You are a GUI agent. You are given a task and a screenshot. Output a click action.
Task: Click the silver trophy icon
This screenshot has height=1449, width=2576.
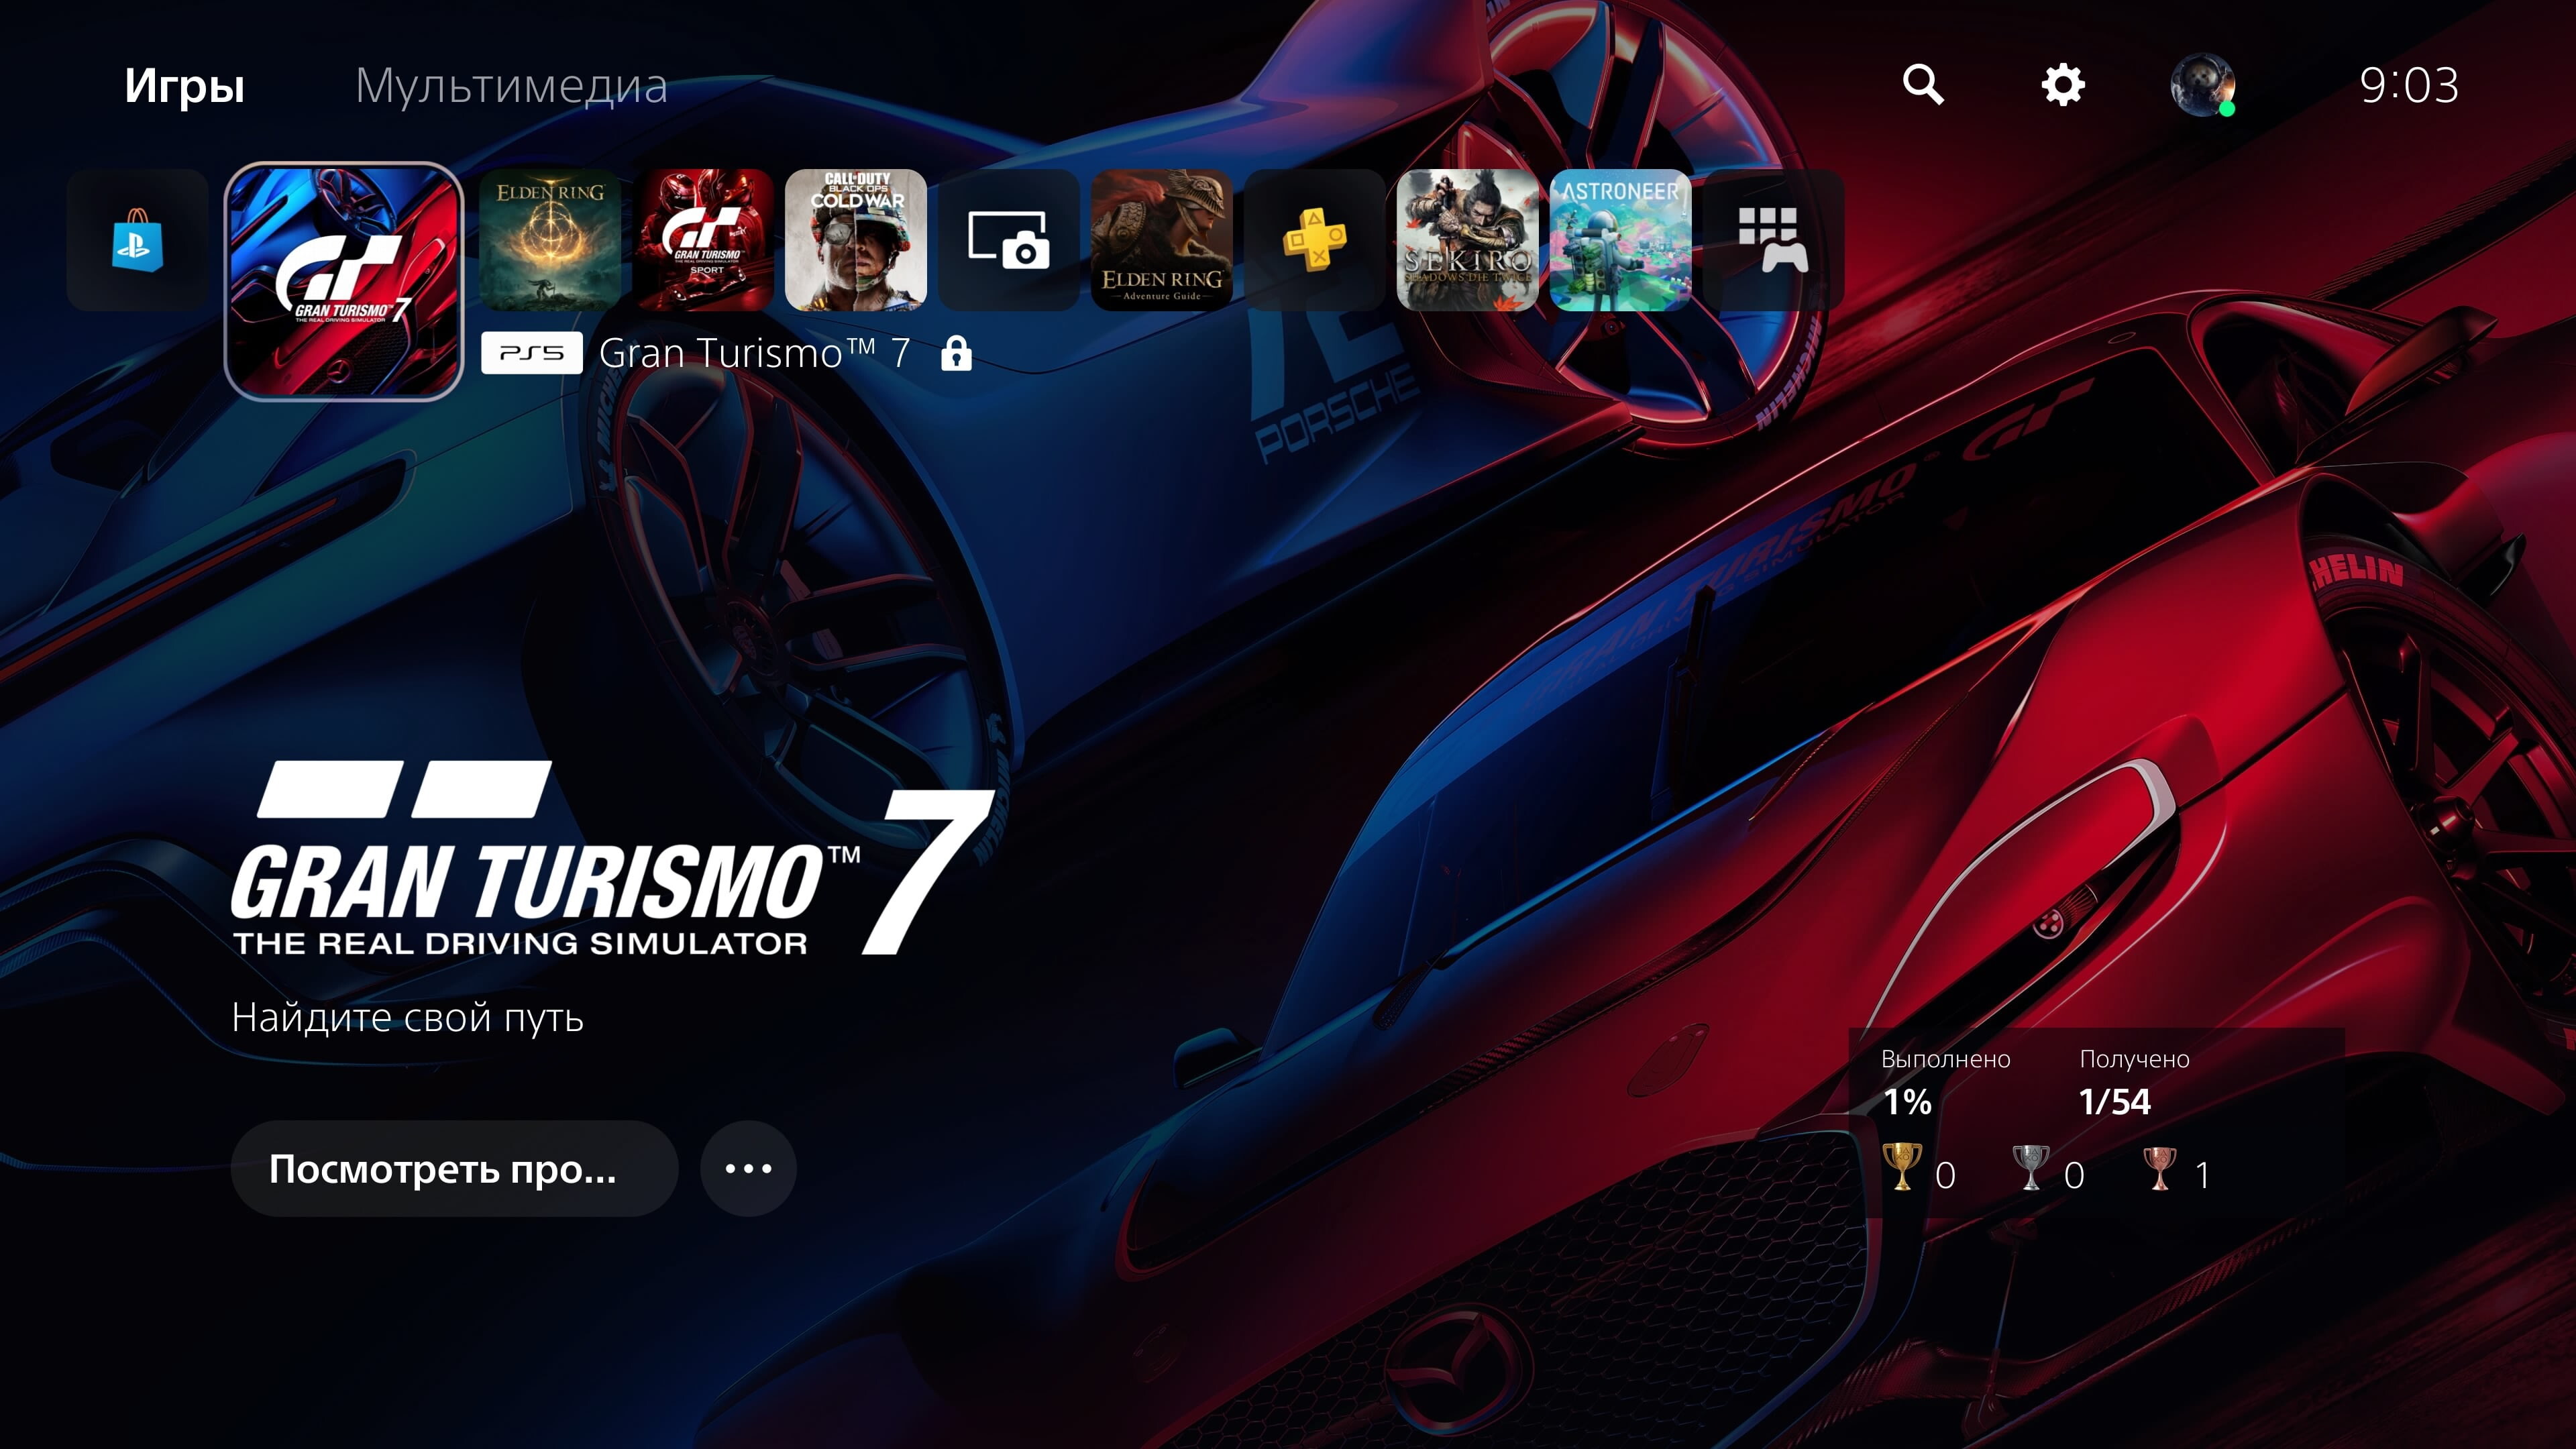(2030, 1167)
